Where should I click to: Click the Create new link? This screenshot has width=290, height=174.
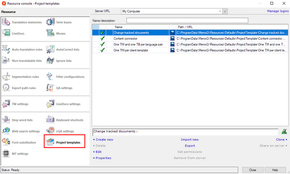(x=104, y=140)
